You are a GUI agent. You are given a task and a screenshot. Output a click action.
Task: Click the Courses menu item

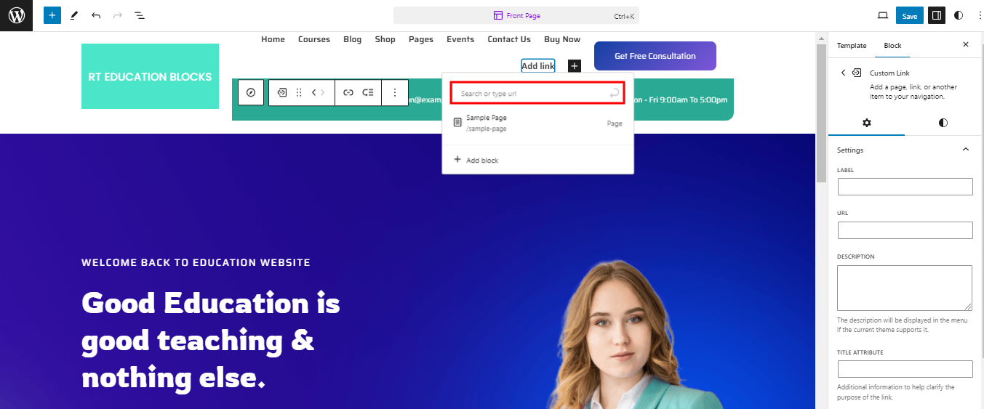coord(314,39)
